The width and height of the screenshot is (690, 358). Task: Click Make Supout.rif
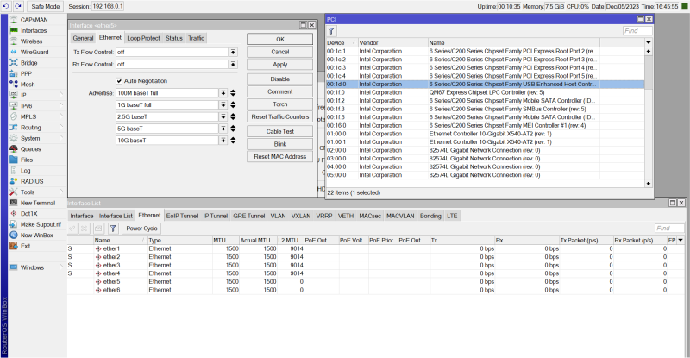tap(41, 224)
